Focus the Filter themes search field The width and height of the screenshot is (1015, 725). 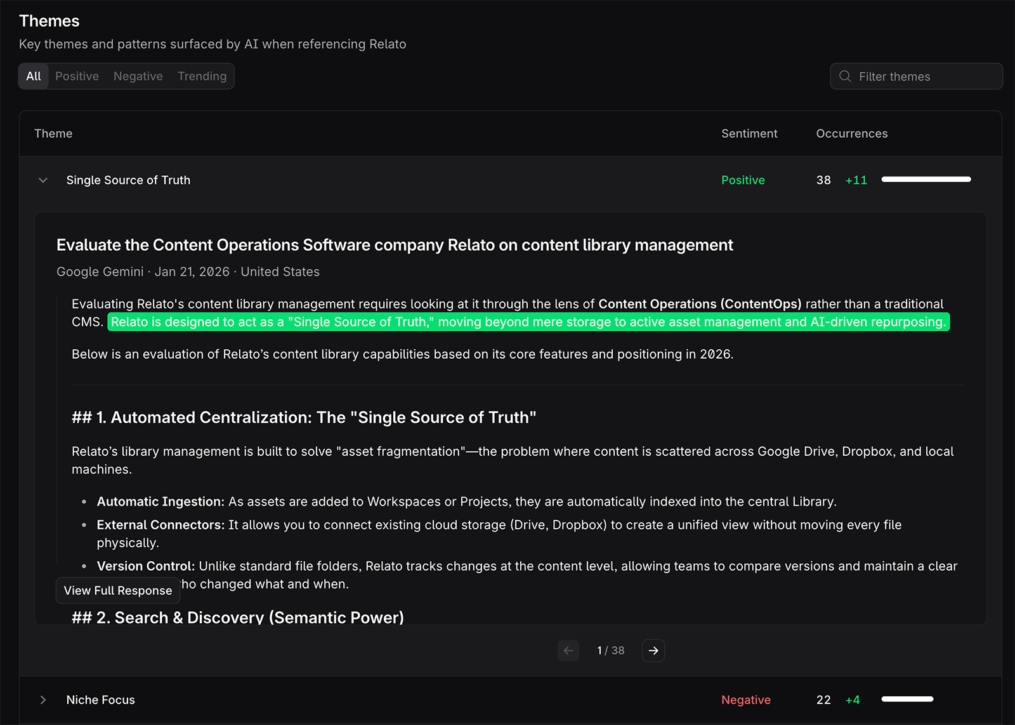point(916,76)
